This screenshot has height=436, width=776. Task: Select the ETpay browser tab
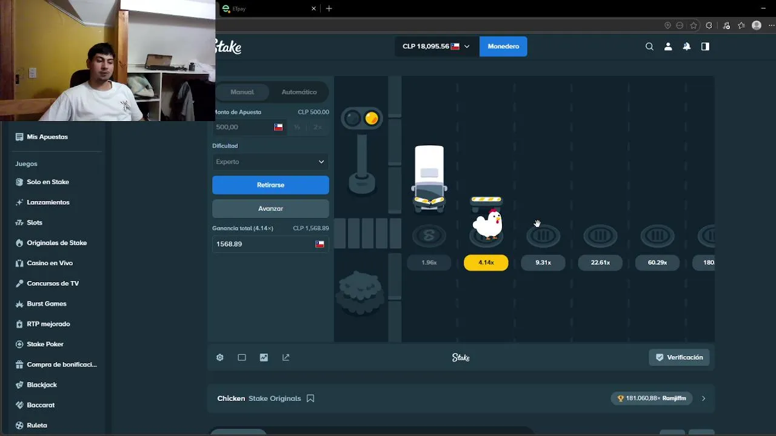click(269, 8)
